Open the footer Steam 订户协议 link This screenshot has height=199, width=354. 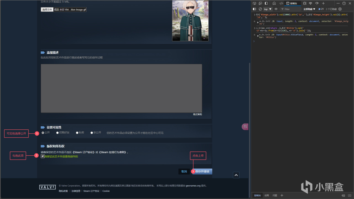pyautogui.click(x=91, y=191)
